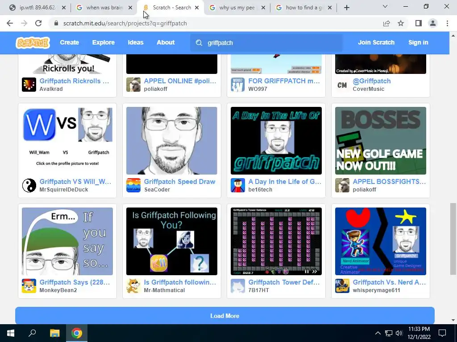Open the Windows notification center
Image resolution: width=457 pixels, height=342 pixels.
442,333
